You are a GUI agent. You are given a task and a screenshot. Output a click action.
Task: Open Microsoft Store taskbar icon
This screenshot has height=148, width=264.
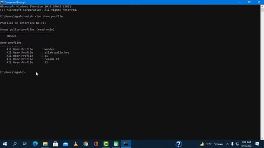[x=55, y=144]
